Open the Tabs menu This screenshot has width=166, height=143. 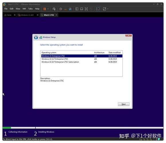30,9
